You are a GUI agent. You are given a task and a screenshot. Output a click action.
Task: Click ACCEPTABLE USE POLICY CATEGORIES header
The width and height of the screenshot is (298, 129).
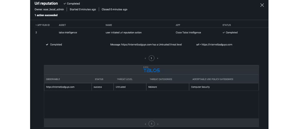213,79
